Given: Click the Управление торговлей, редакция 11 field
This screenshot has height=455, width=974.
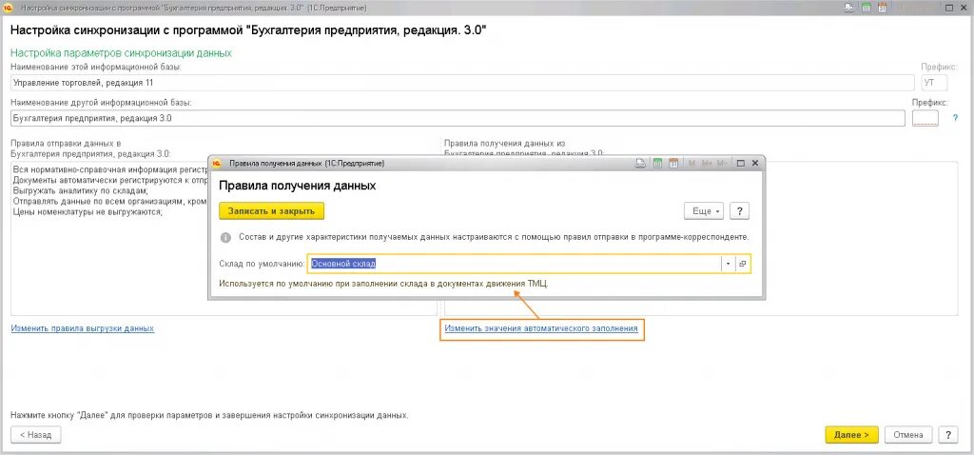Looking at the screenshot, I should click(x=462, y=83).
